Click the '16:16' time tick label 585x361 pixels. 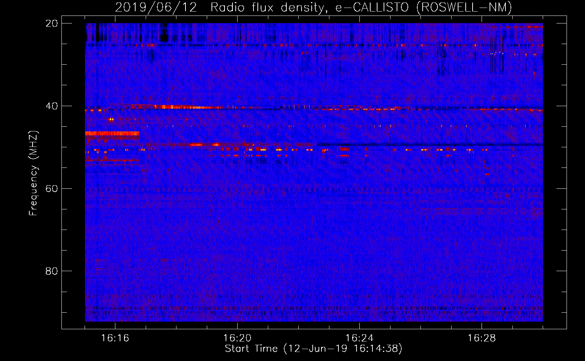[x=115, y=338]
